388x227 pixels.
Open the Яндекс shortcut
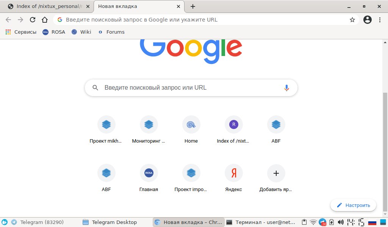pyautogui.click(x=233, y=178)
